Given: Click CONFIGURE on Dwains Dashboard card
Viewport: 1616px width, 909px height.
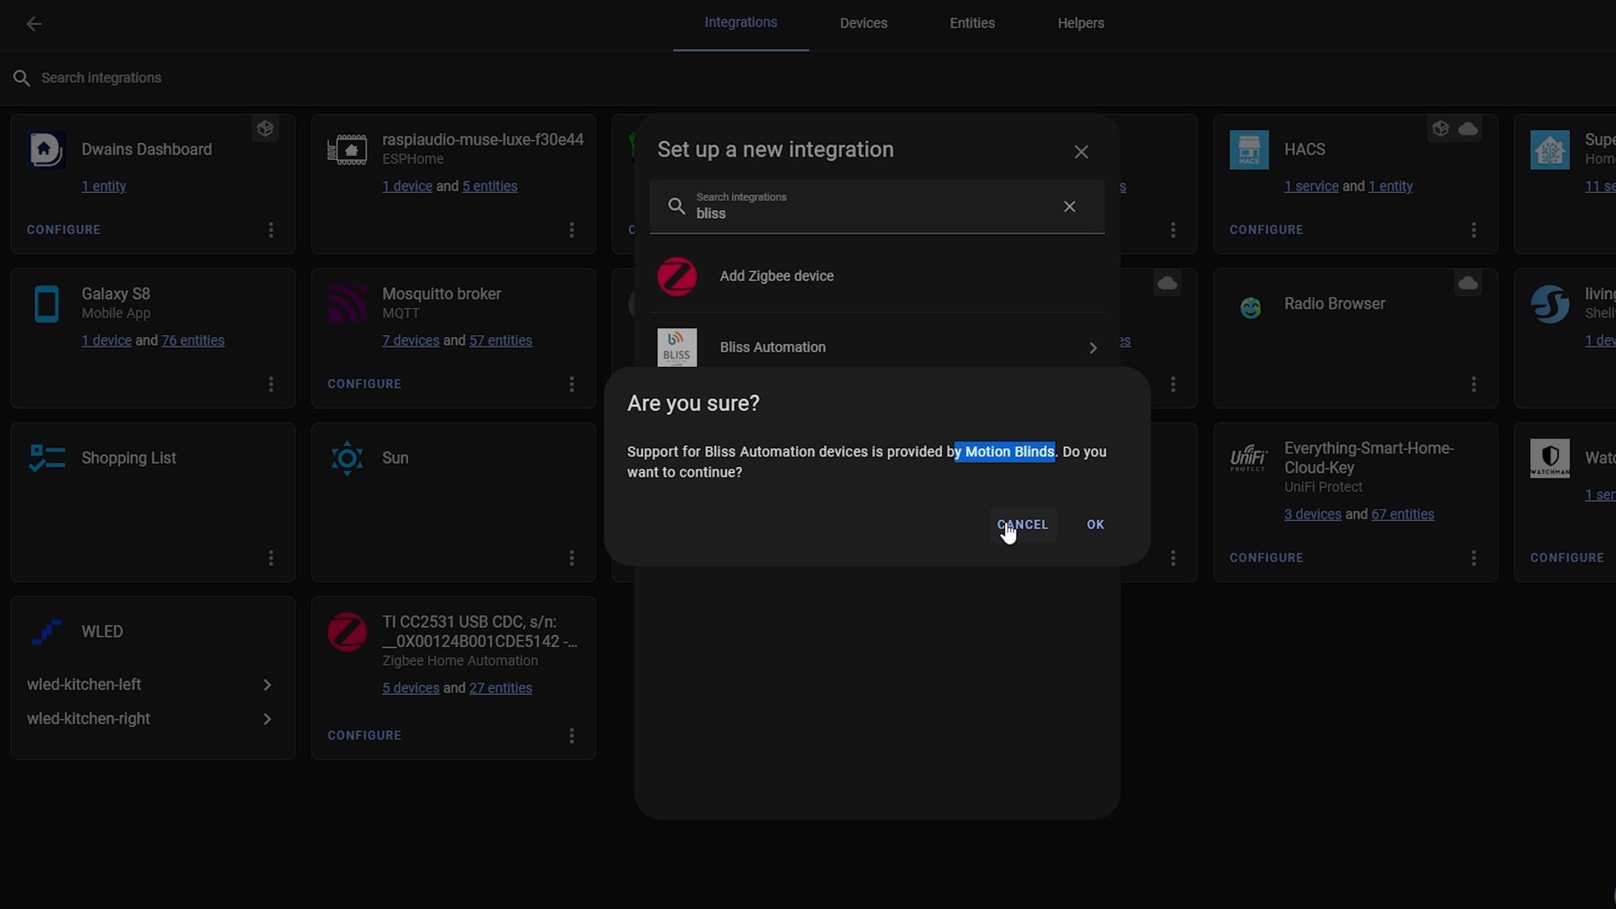Looking at the screenshot, I should pyautogui.click(x=64, y=230).
